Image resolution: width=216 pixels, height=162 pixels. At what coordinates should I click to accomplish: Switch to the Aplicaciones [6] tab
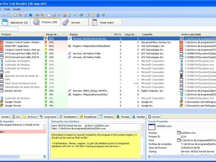(x=15, y=22)
